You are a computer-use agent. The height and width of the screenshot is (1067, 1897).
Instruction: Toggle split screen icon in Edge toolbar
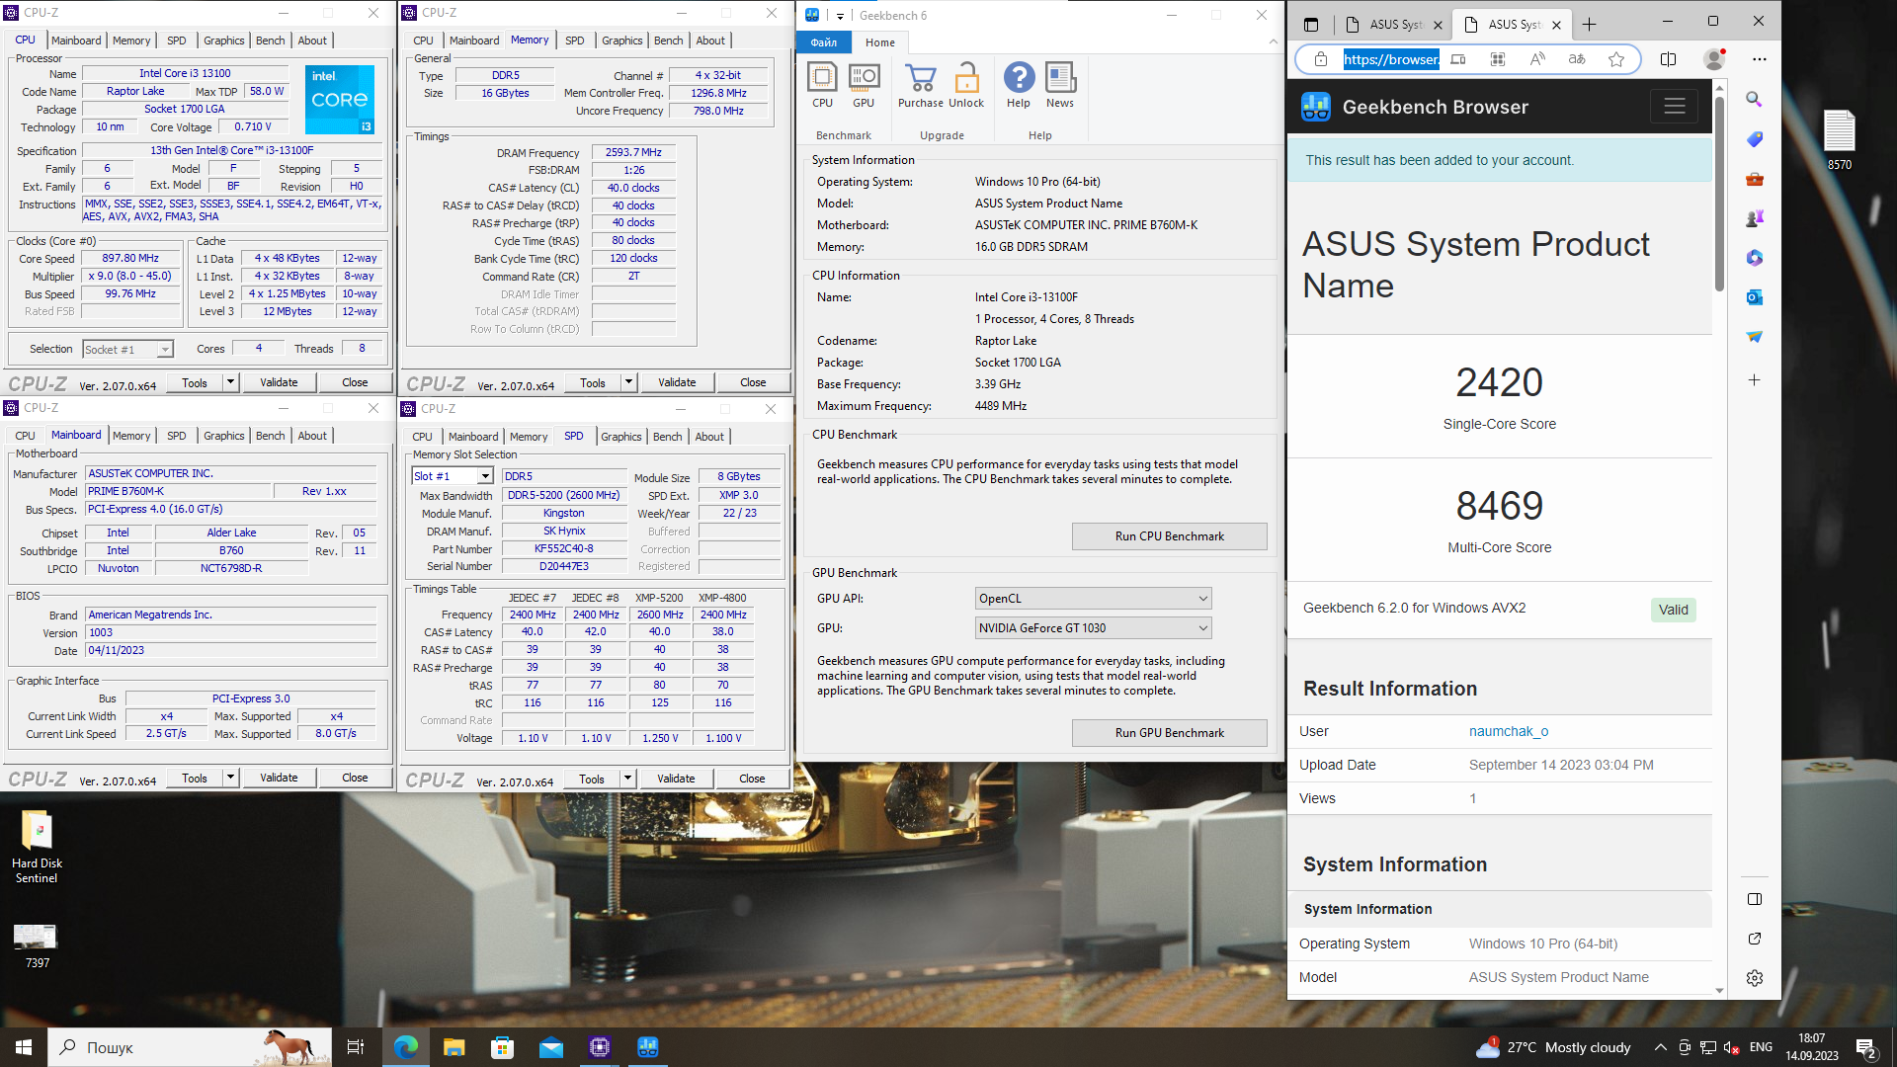pos(1668,59)
